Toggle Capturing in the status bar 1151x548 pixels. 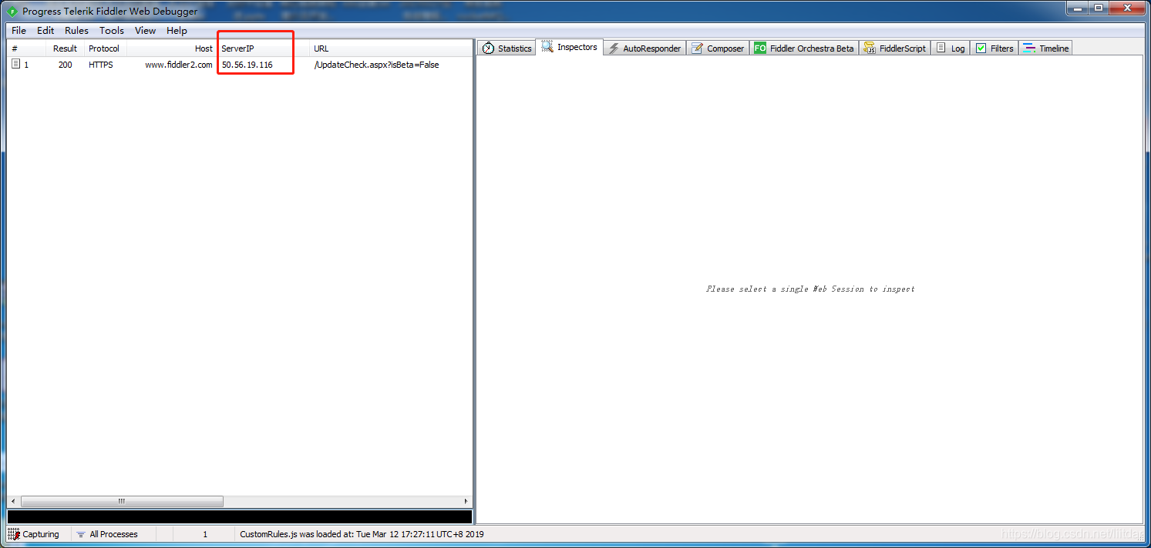tap(39, 534)
